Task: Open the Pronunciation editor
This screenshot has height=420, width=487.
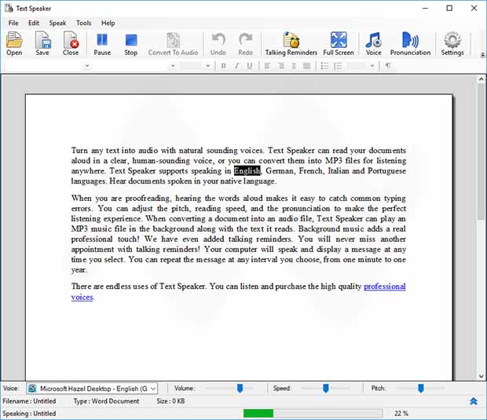Action: pyautogui.click(x=410, y=44)
